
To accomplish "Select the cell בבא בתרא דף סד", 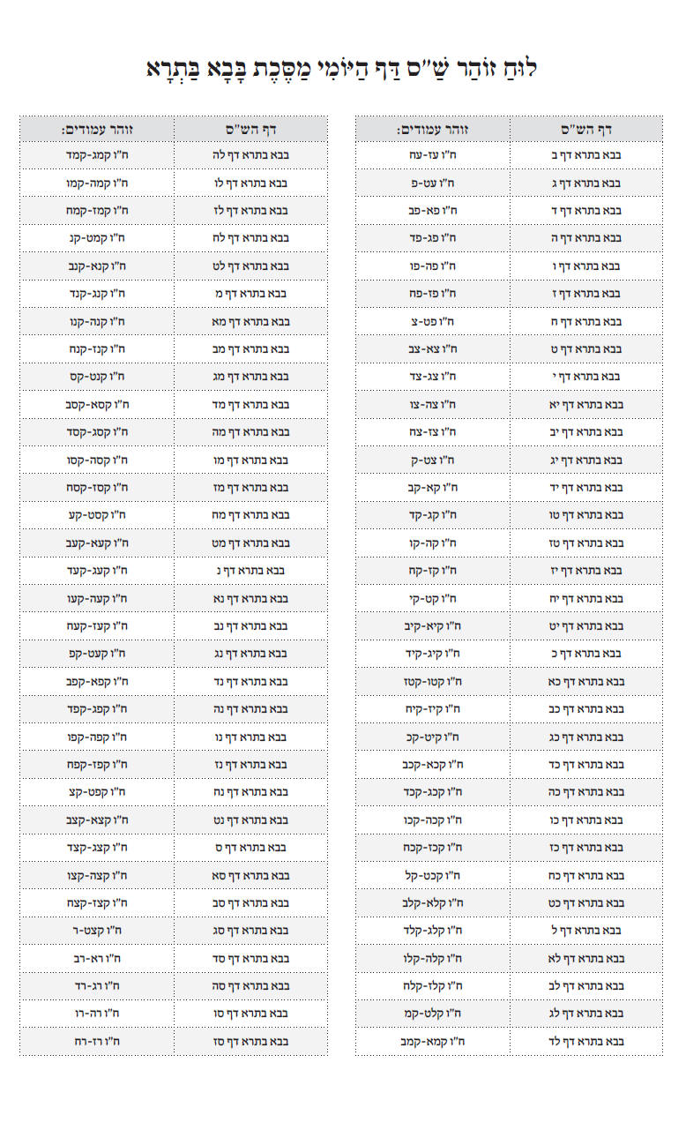I will pos(250,958).
